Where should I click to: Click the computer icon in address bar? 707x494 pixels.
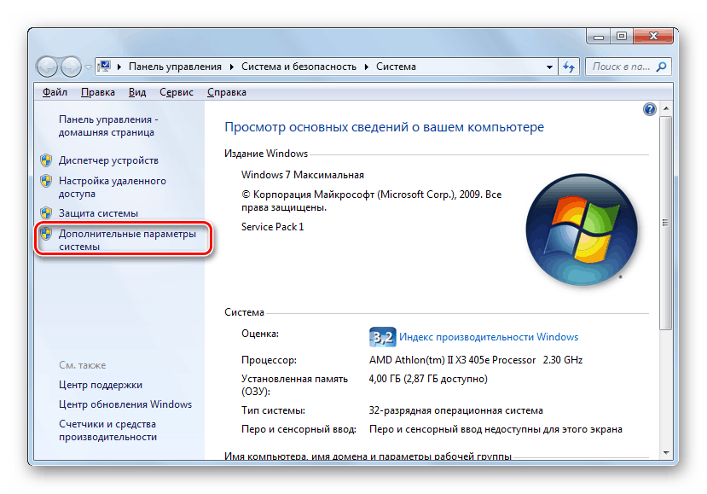[104, 67]
